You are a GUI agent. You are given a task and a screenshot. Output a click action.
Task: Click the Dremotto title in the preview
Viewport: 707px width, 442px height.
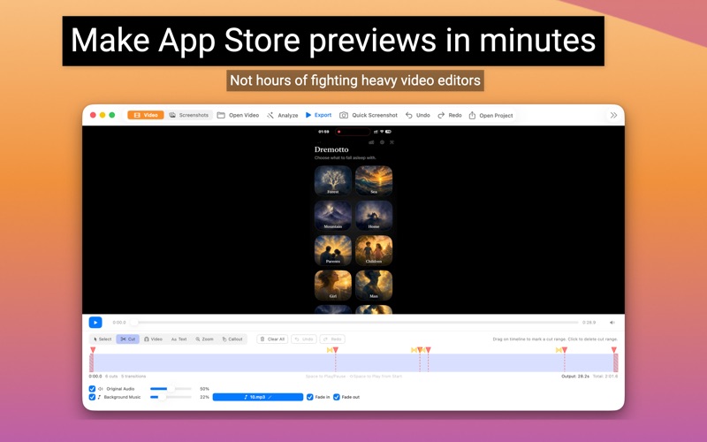331,149
